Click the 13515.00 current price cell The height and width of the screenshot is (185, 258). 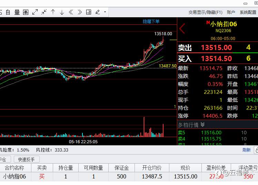186,177
